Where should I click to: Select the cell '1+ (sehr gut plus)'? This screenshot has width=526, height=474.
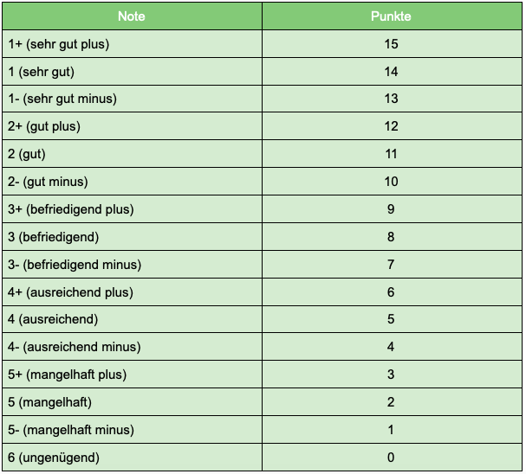tap(133, 44)
